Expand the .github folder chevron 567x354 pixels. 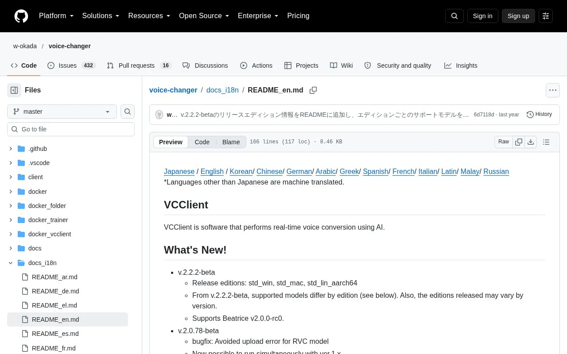[11, 149]
